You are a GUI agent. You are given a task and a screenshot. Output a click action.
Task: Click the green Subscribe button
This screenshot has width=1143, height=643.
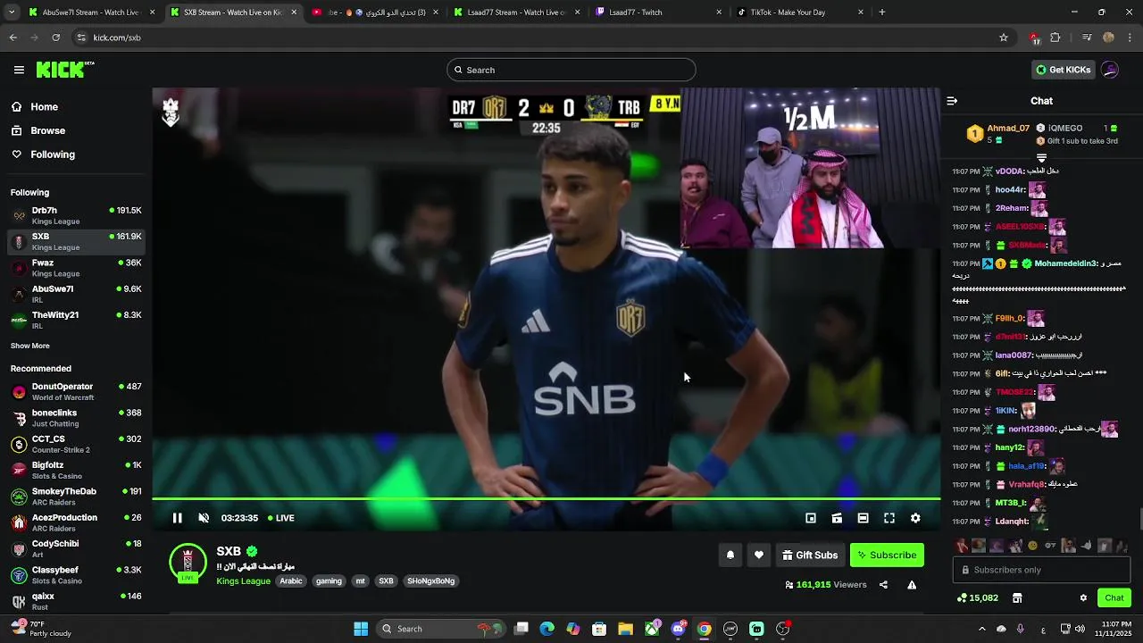coord(887,555)
